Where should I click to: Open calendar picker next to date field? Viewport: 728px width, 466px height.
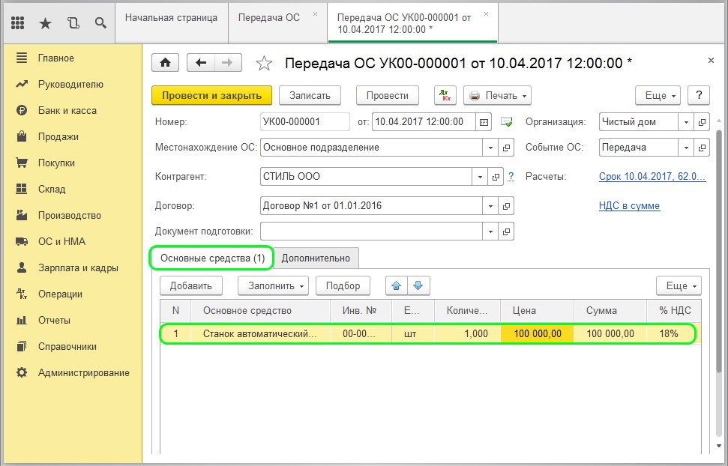pos(484,122)
